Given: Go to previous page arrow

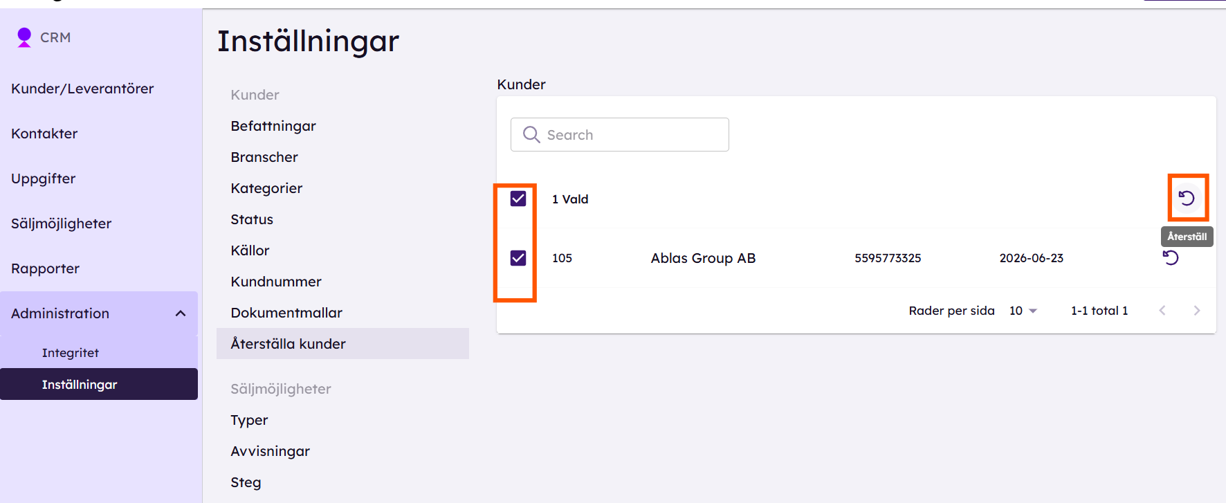Looking at the screenshot, I should (1162, 311).
